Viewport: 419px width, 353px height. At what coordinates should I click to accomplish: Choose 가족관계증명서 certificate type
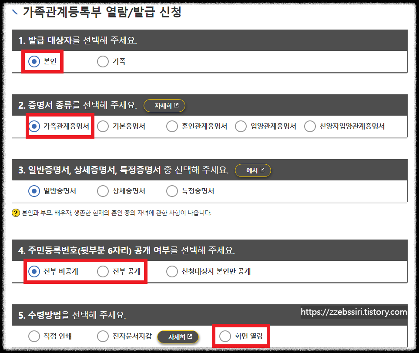click(x=34, y=126)
